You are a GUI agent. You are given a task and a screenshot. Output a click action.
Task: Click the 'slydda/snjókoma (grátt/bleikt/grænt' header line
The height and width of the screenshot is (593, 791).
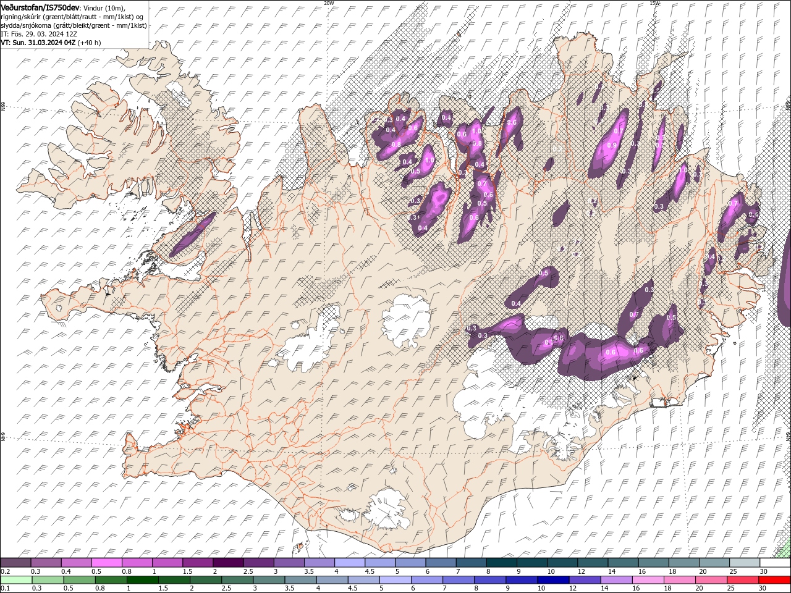coord(74,25)
